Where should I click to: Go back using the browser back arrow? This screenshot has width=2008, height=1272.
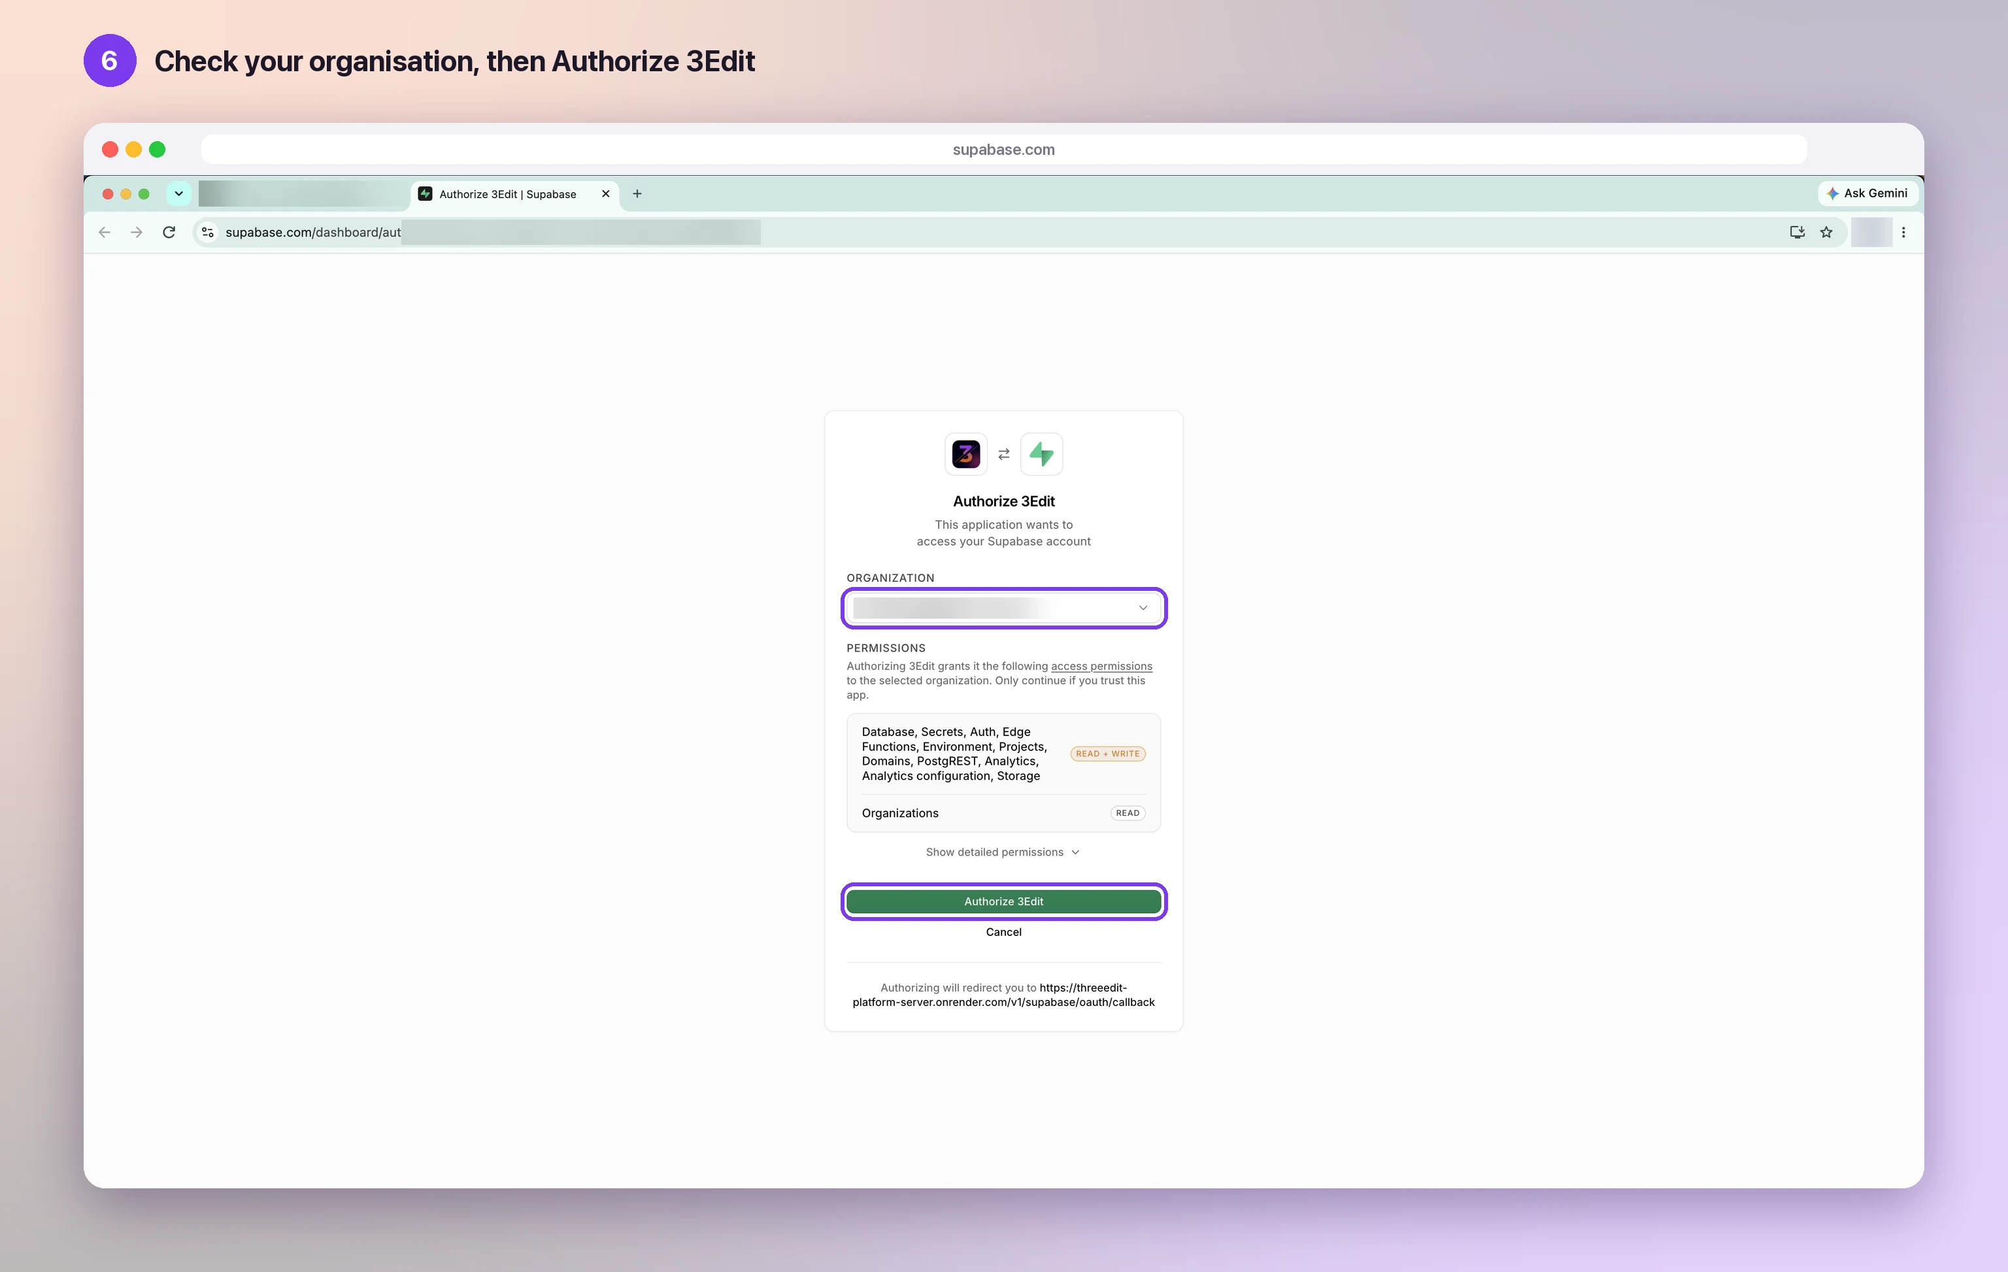tap(104, 232)
